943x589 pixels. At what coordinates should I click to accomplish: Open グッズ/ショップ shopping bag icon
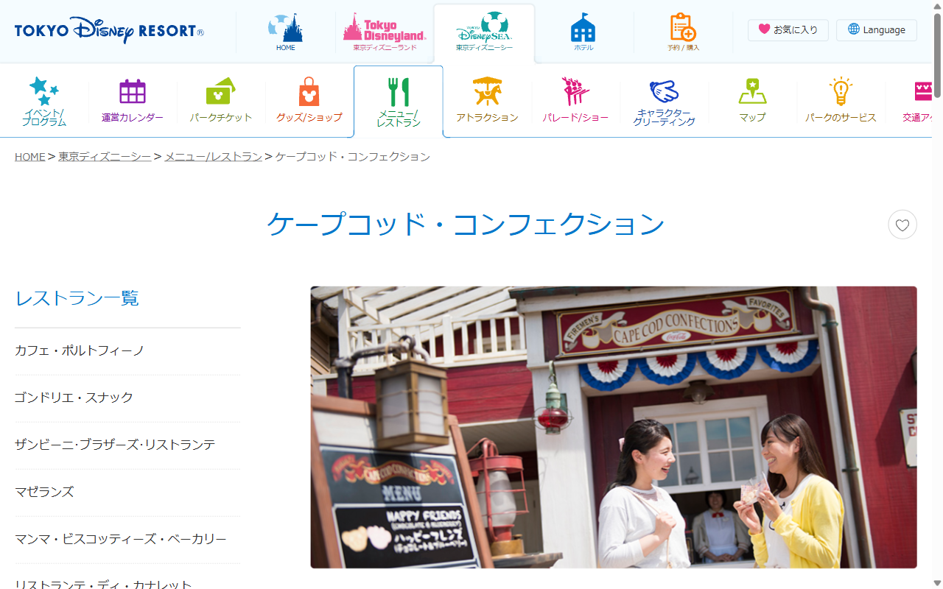coord(309,102)
